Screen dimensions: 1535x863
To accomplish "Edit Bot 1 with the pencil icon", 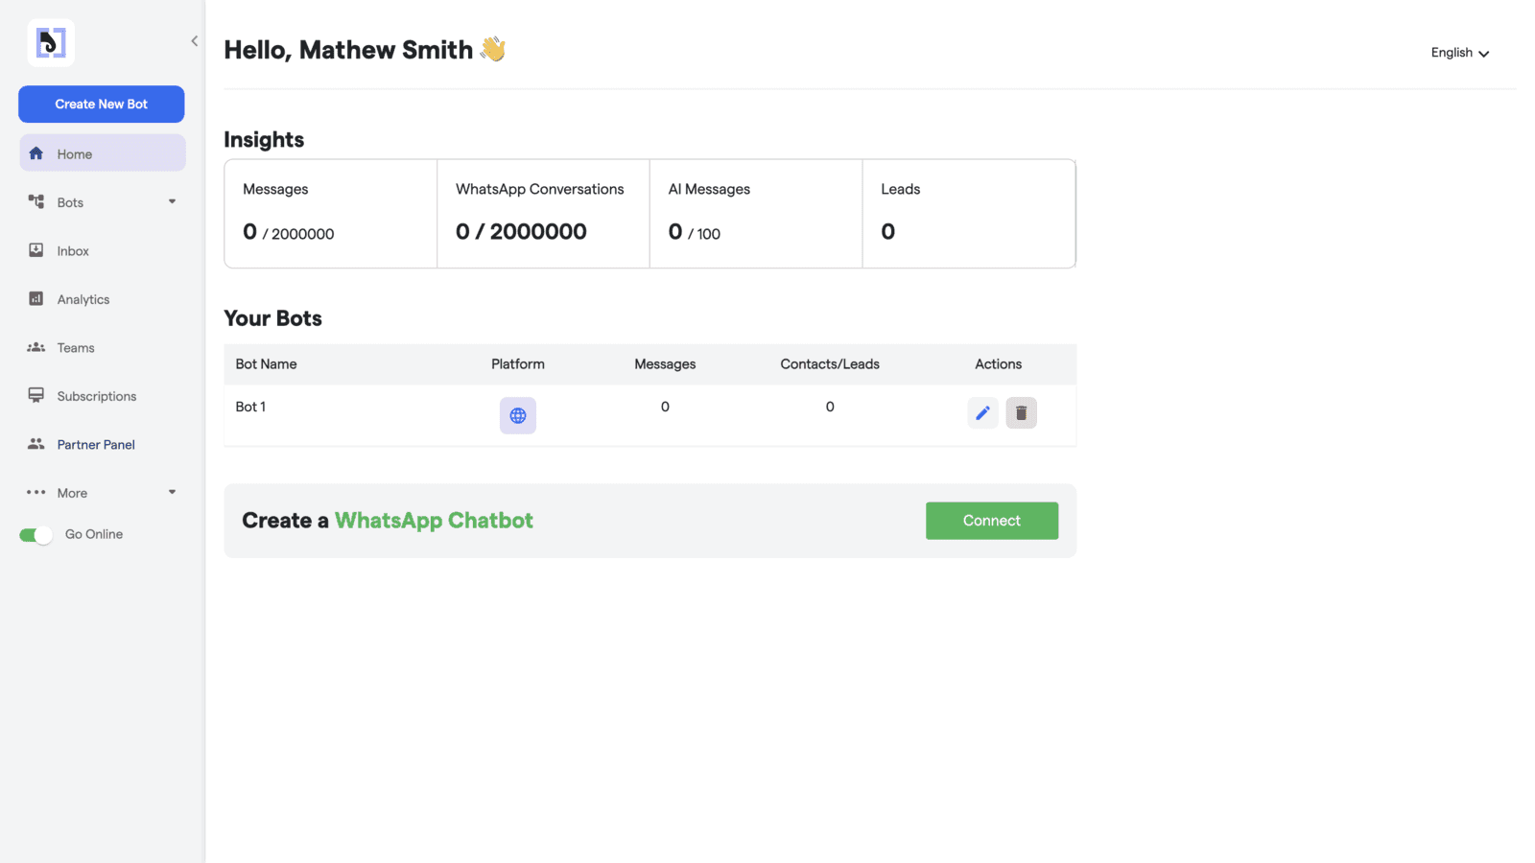I will coord(982,413).
